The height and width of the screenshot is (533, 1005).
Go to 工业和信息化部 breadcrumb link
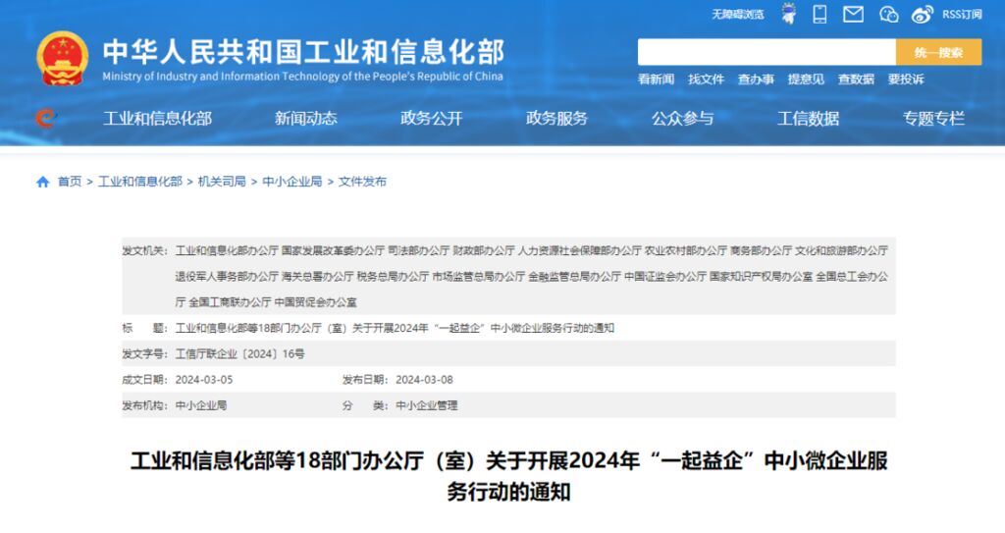click(140, 182)
